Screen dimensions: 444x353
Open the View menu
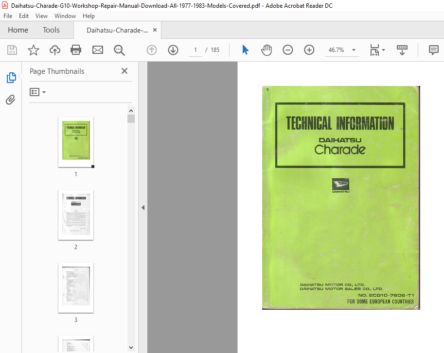[x=41, y=16]
